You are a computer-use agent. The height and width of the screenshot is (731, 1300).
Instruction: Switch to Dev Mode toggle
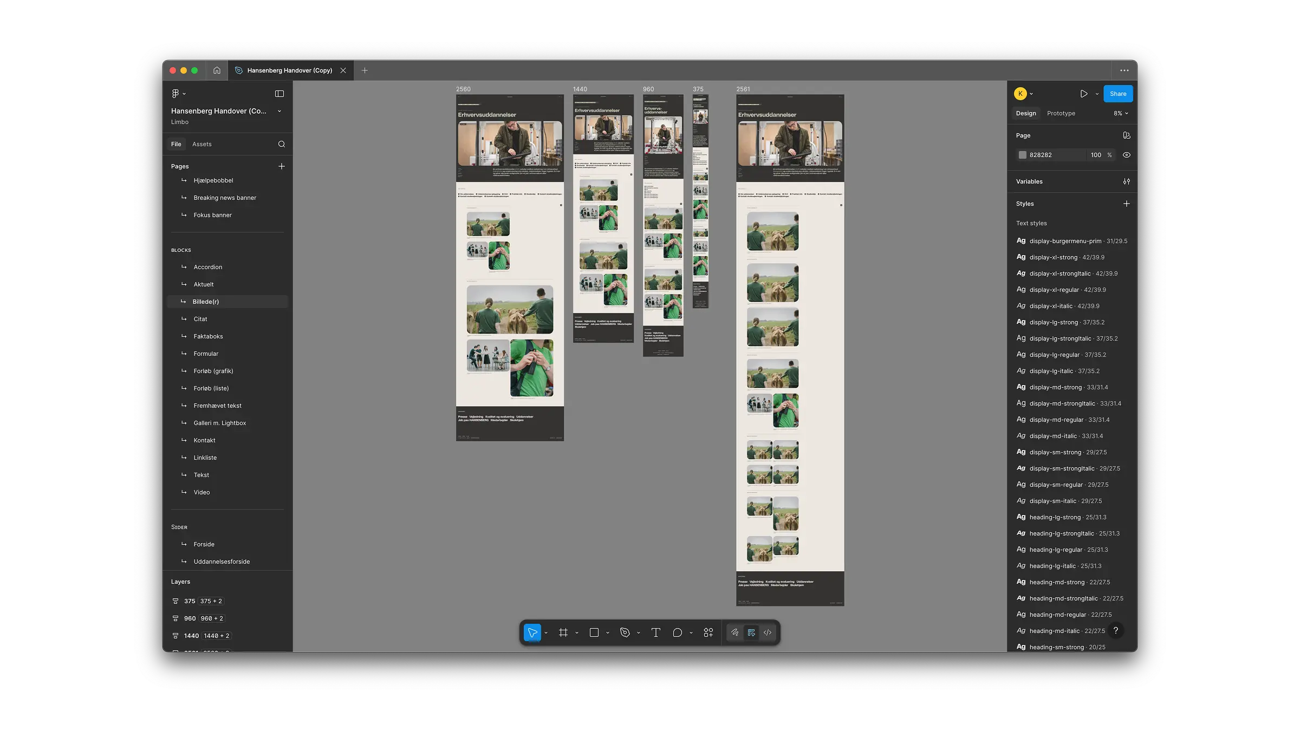(x=768, y=632)
